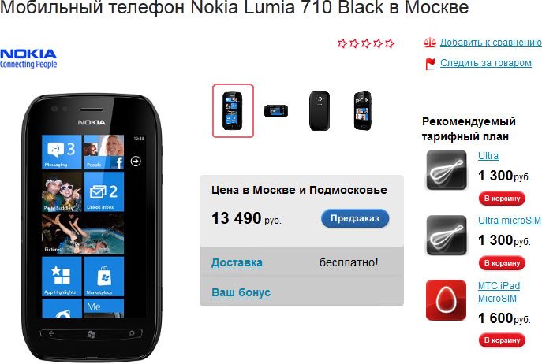Viewport: 542px width, 364px height.
Task: Click the Ultra tariff plan icon
Action: click(x=446, y=169)
